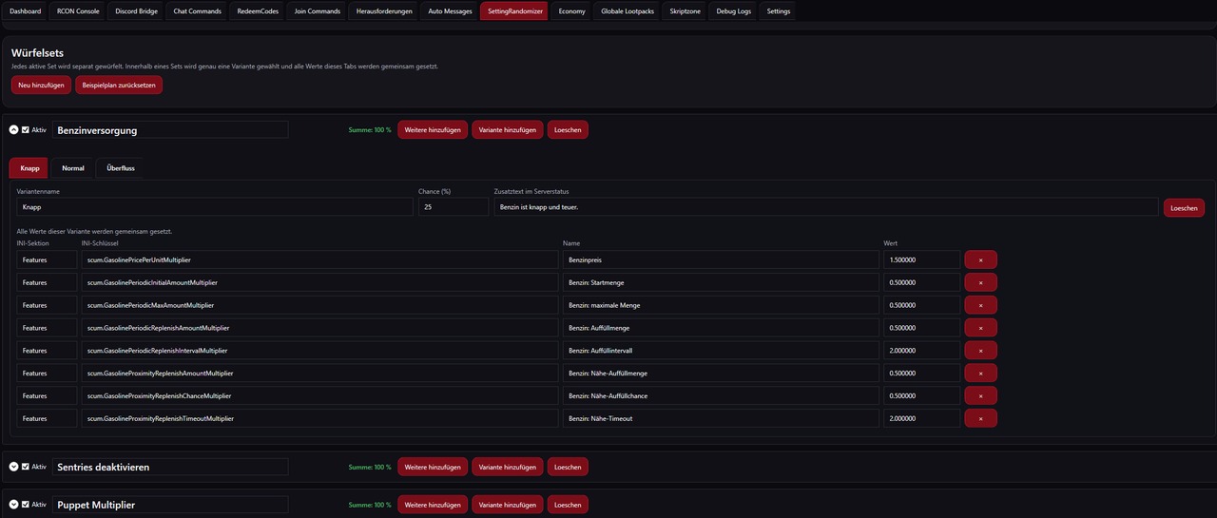This screenshot has height=518, width=1217.
Task: Remove the Benzin: maximale Menge row via x
Action: (x=980, y=305)
